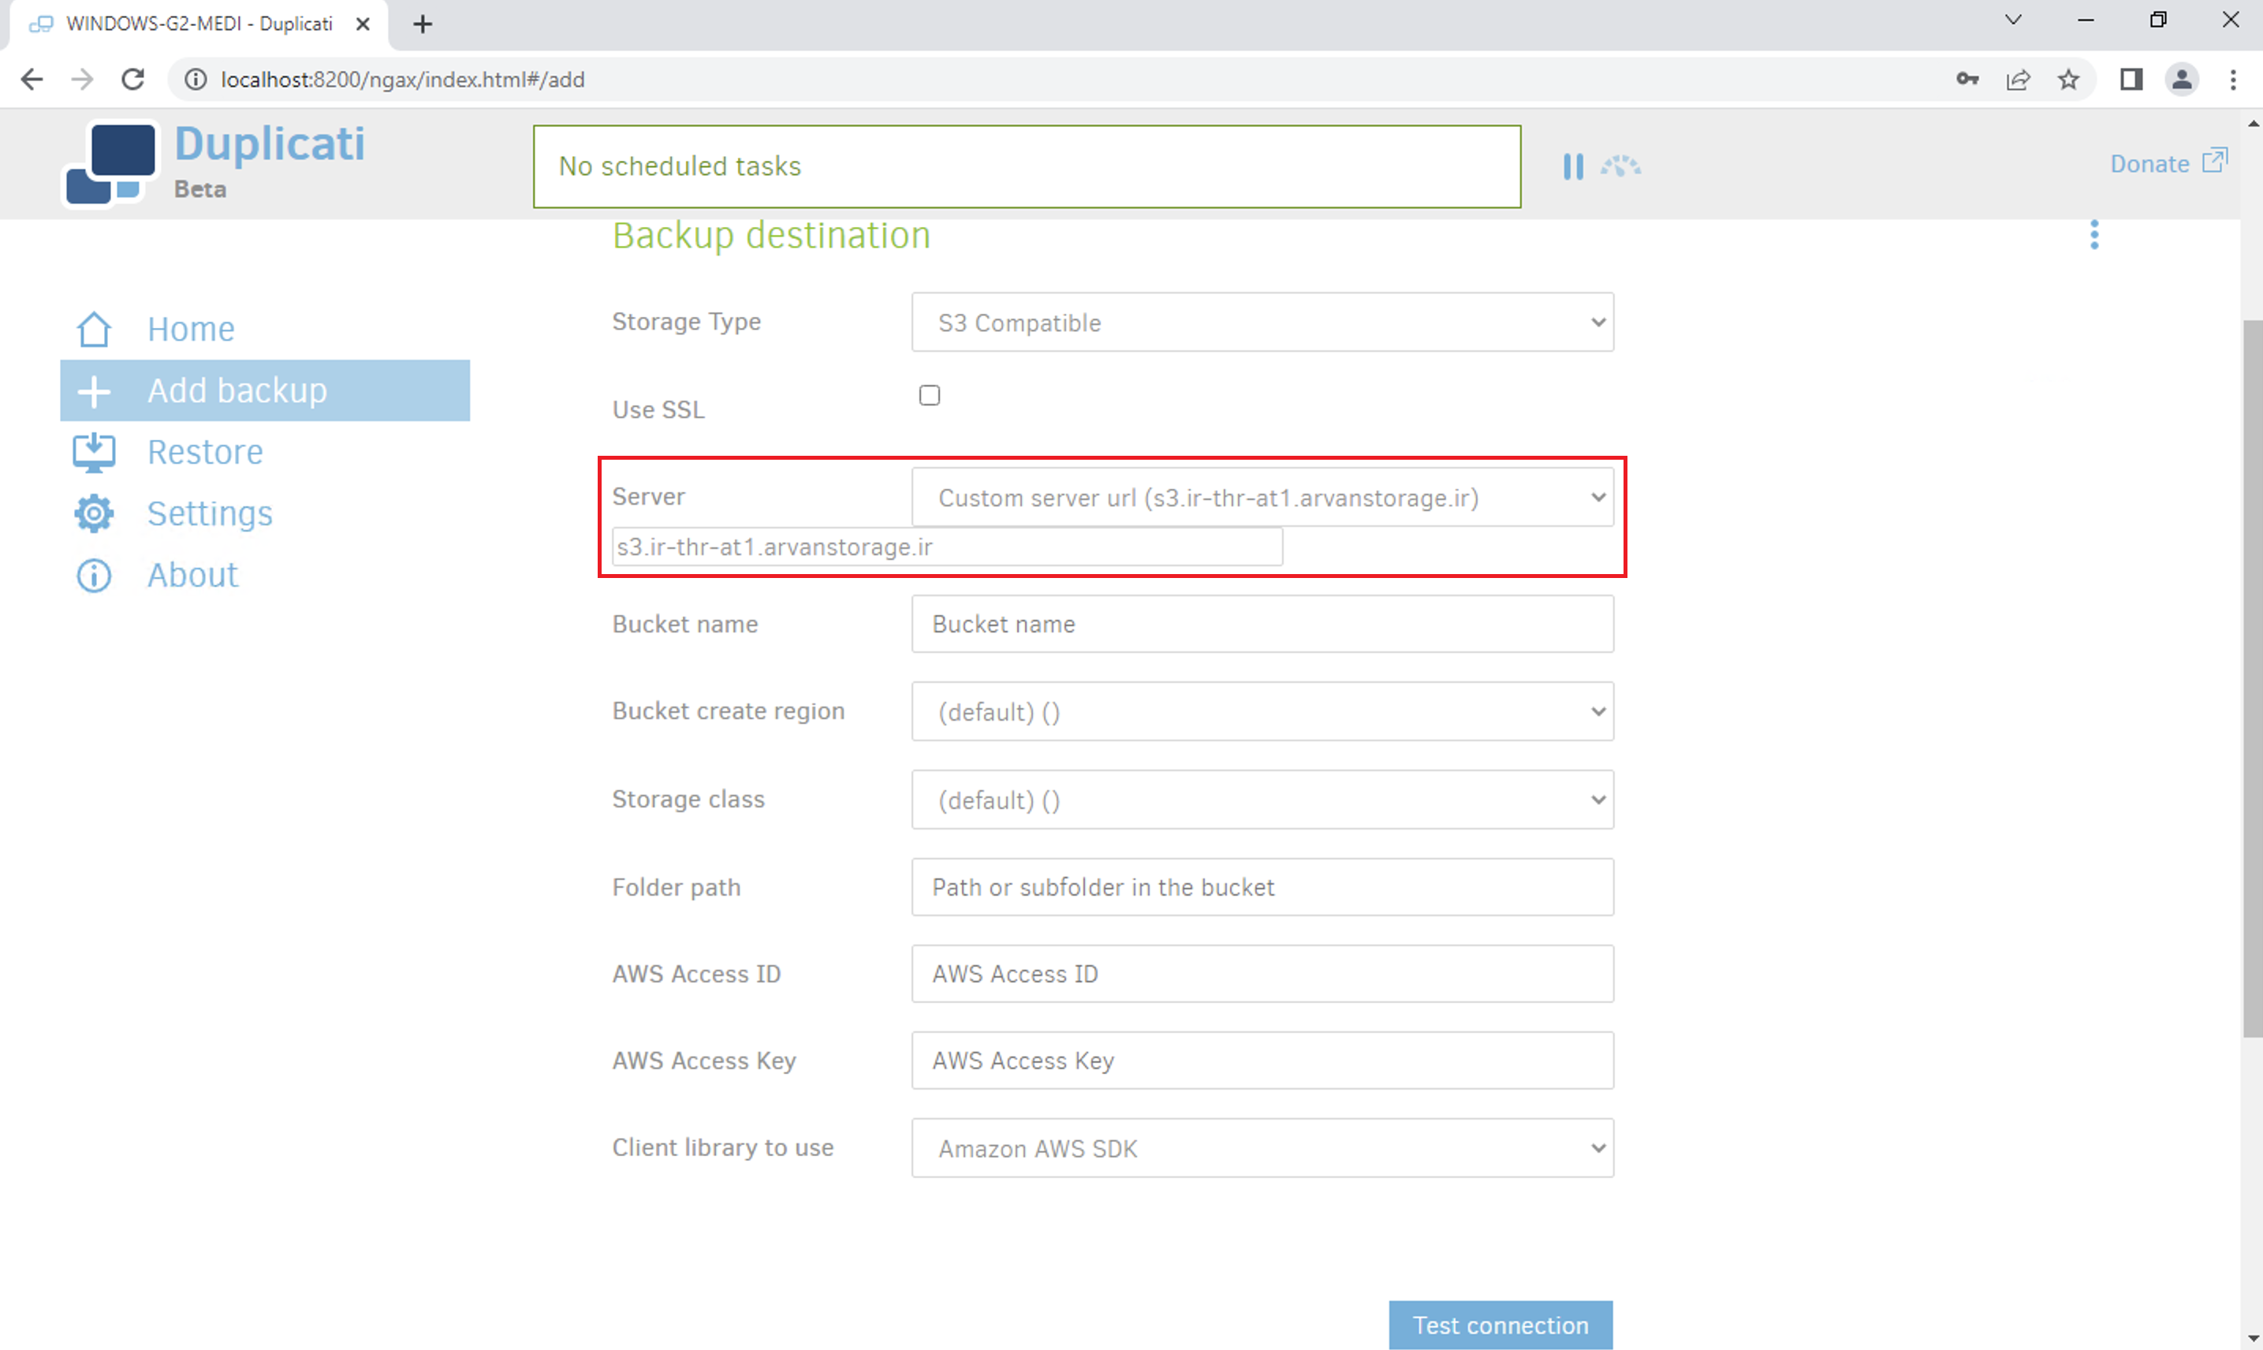Open the Bucket create region dropdown
2263x1350 pixels.
[x=1262, y=711]
